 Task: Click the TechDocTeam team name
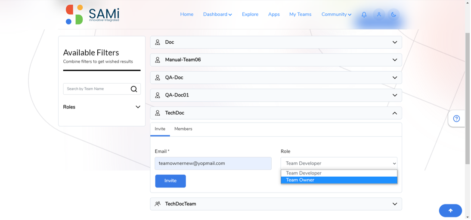coord(180,204)
